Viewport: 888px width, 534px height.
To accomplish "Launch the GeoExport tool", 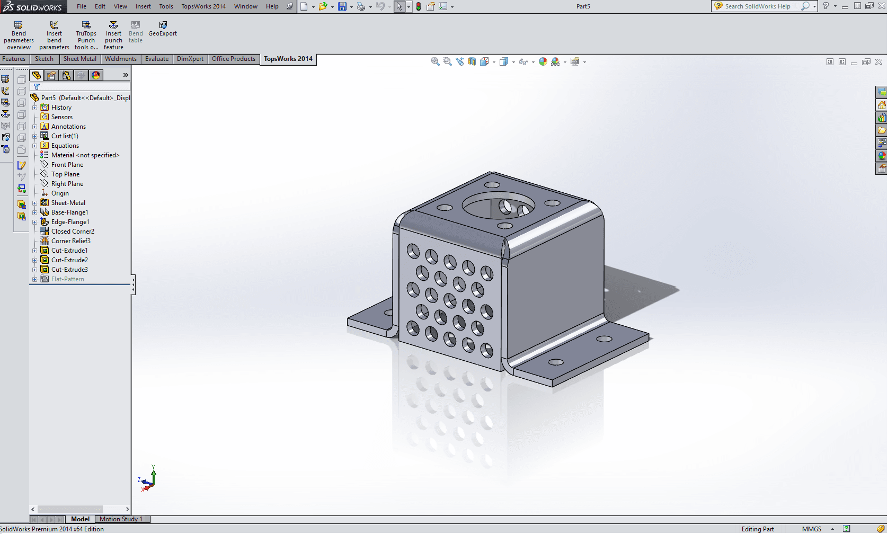I will pyautogui.click(x=163, y=29).
